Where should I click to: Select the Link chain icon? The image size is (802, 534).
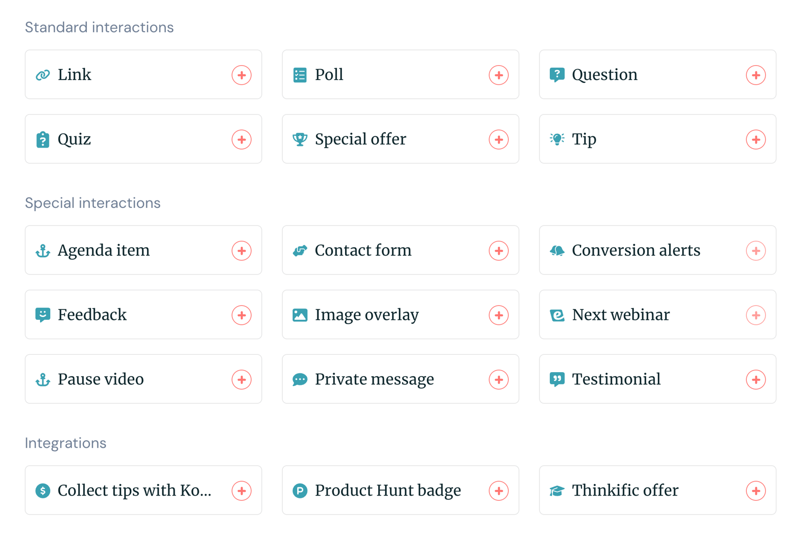pos(43,75)
